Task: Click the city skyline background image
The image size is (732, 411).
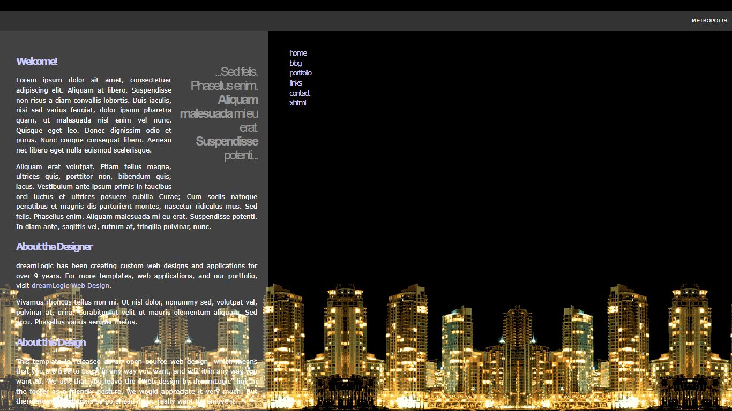Action: point(498,348)
